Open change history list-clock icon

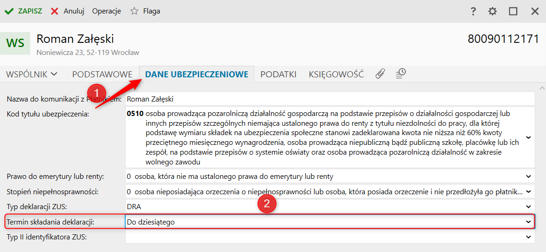coord(401,74)
